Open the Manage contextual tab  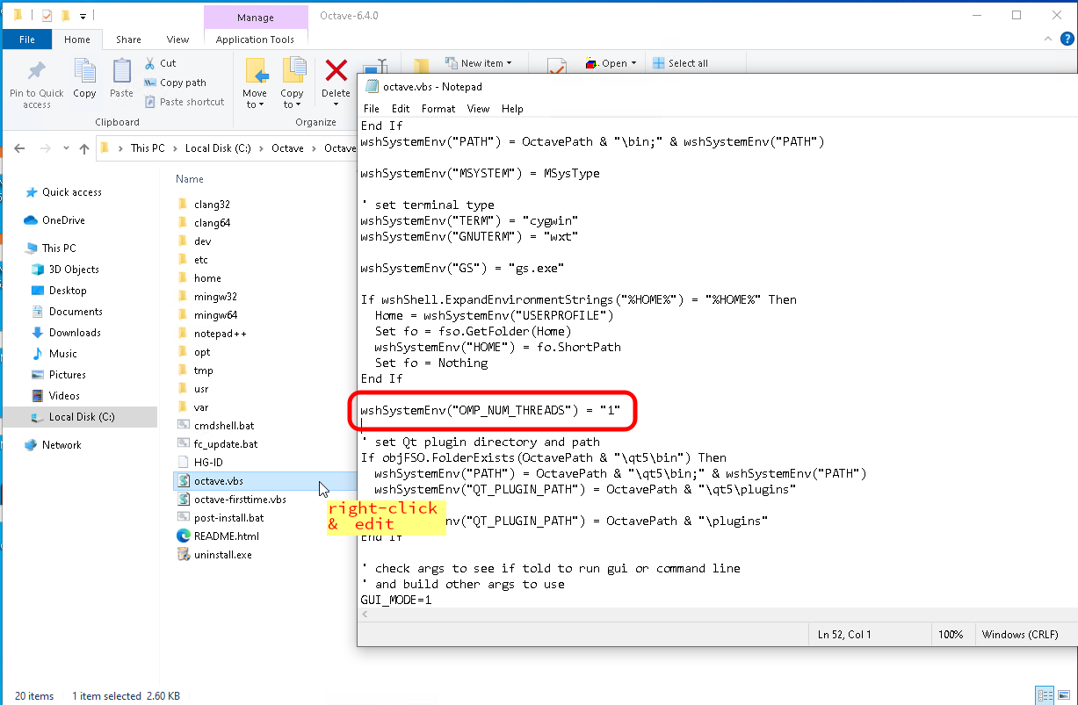click(255, 18)
